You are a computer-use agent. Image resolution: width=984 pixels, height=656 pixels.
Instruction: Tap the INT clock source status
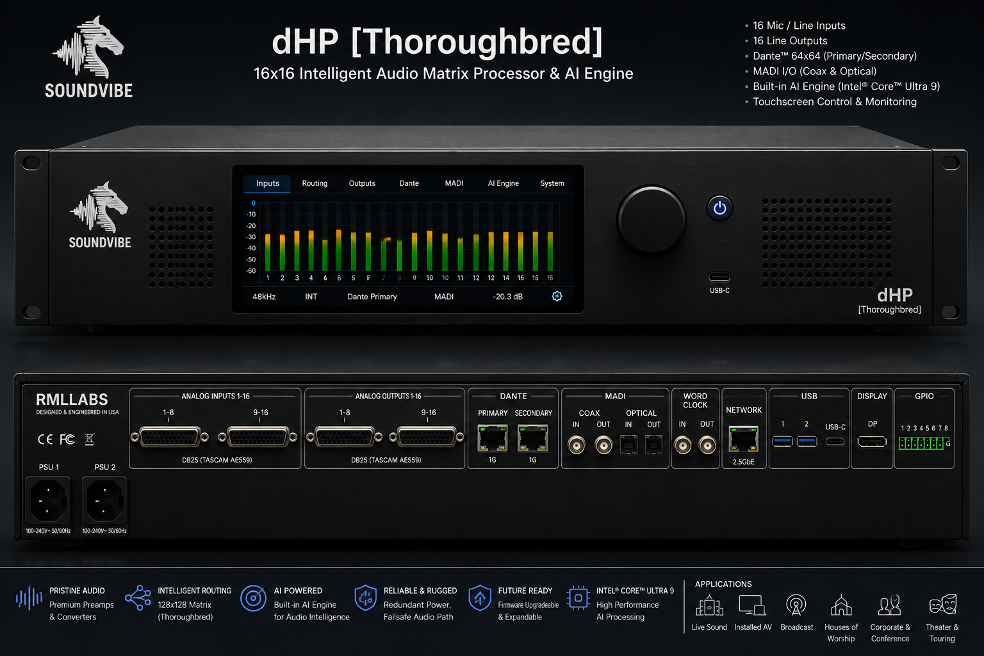pos(311,297)
